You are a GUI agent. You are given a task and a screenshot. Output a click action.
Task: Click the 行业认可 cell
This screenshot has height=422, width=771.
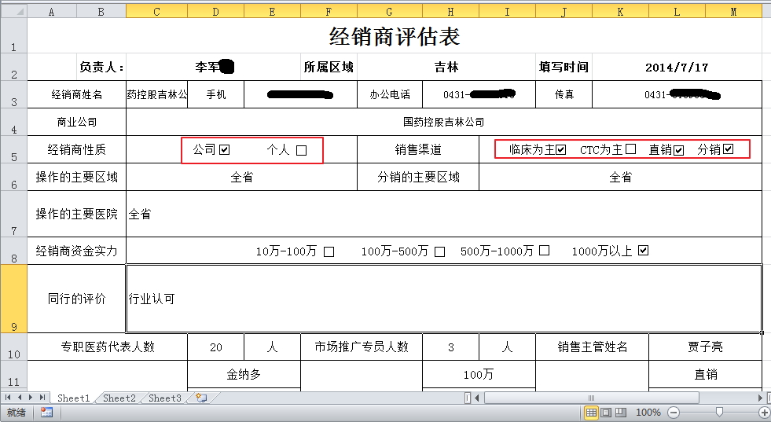tap(444, 299)
